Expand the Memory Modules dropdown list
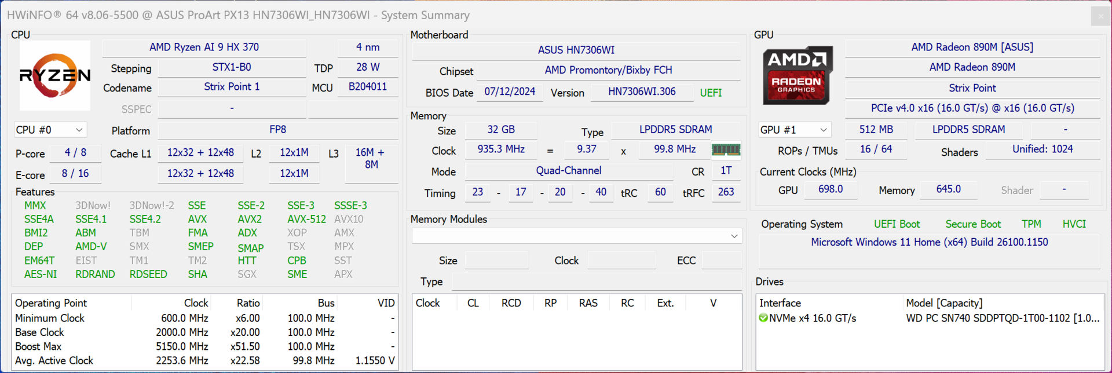The image size is (1112, 373). 734,236
